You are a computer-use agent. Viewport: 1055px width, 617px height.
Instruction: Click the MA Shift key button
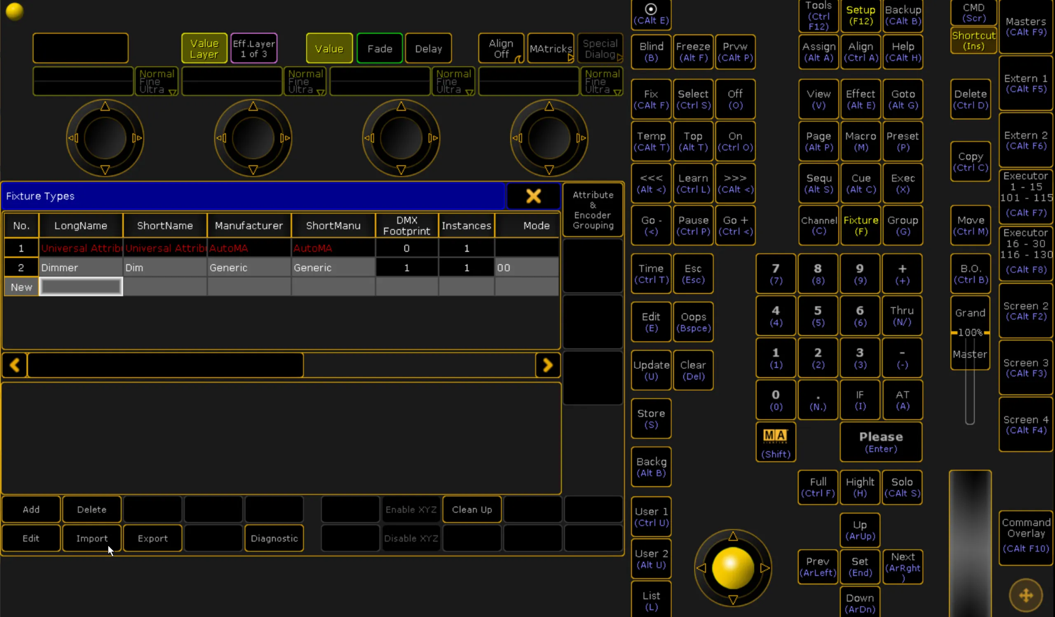point(775,442)
